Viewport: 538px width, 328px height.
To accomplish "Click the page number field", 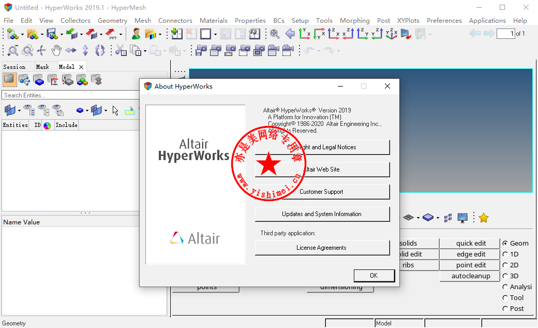I will (505, 33).
